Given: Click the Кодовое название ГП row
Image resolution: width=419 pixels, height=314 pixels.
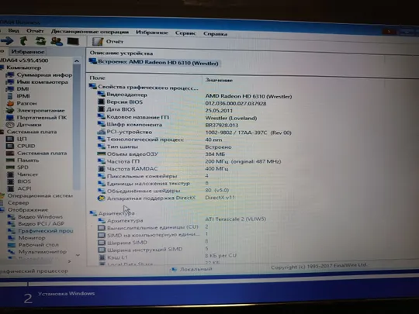Looking at the screenshot, I should point(177,117).
